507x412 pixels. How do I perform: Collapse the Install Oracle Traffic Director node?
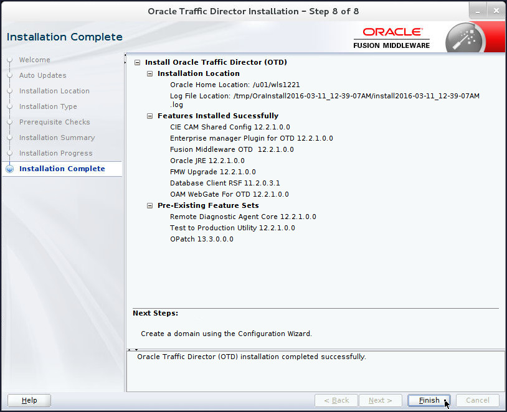click(138, 62)
